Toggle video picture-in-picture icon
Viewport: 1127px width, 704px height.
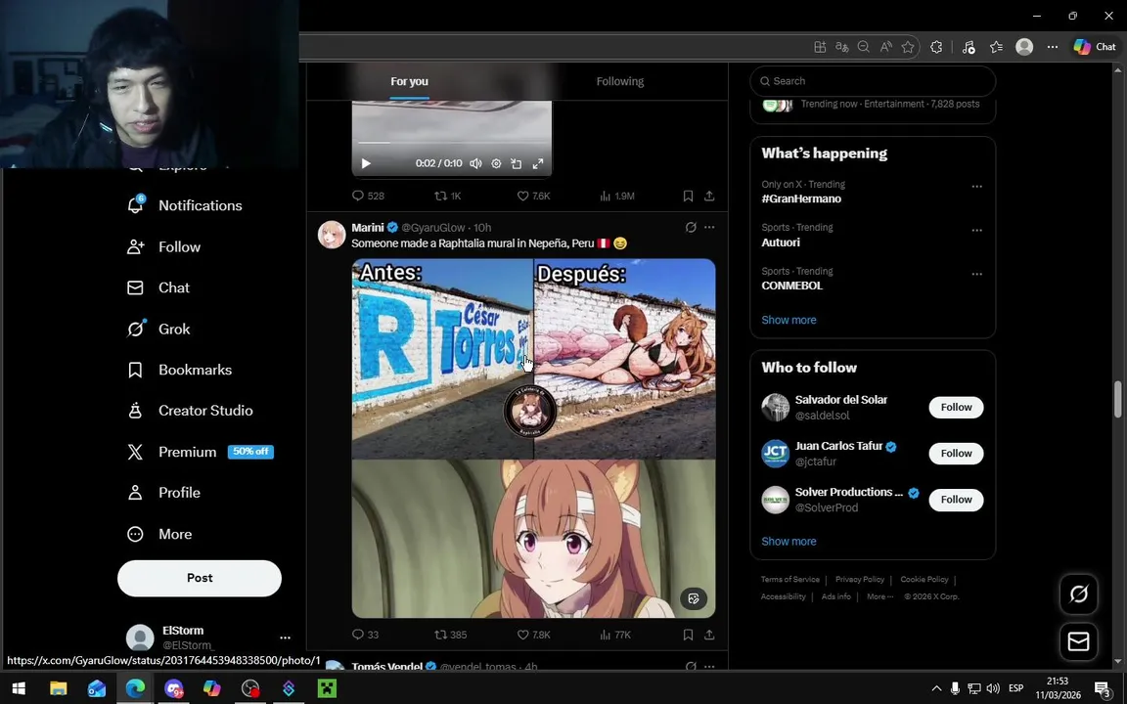pos(517,164)
